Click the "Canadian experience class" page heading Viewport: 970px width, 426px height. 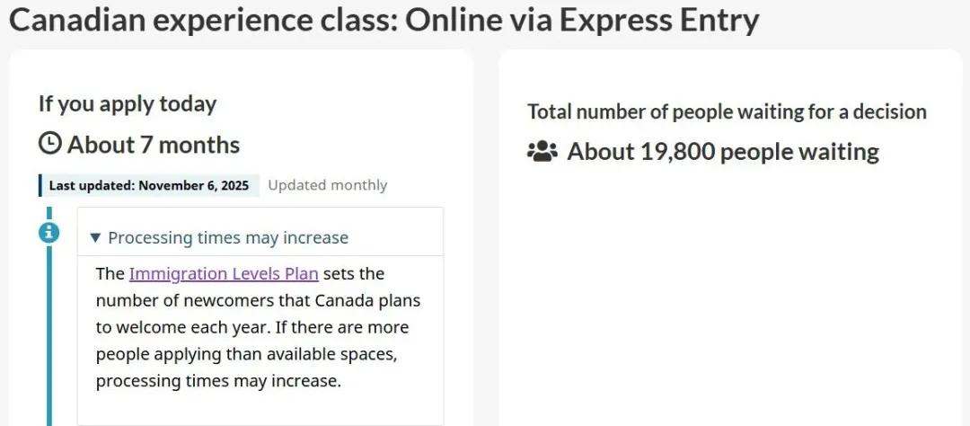(384, 19)
